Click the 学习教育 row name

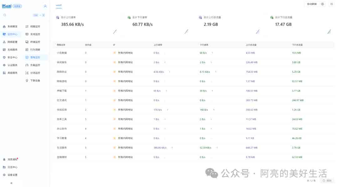62,138
